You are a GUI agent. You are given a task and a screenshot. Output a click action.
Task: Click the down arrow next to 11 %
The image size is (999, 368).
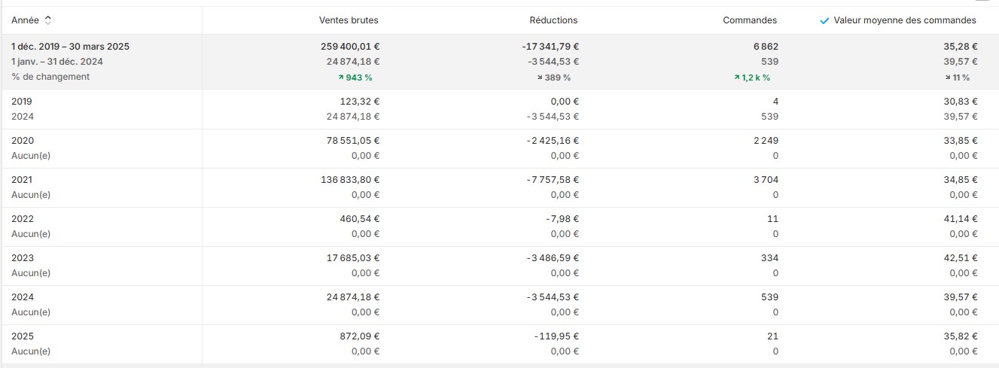[956, 78]
